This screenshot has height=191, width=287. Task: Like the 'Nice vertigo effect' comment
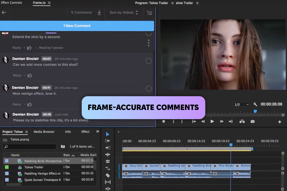pyautogui.click(x=29, y=104)
